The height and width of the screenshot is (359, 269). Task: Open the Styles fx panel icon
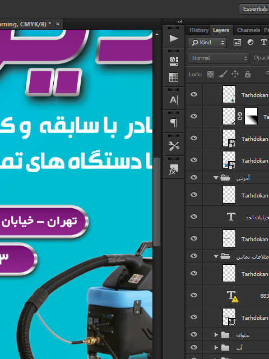pos(174,169)
